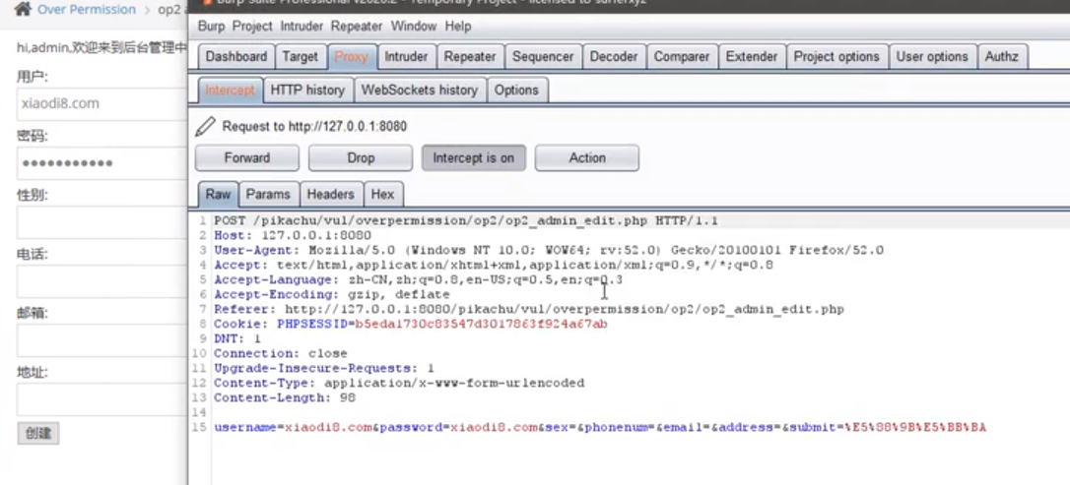
Task: Click the pencil icon next to Request to
Action: coord(205,127)
